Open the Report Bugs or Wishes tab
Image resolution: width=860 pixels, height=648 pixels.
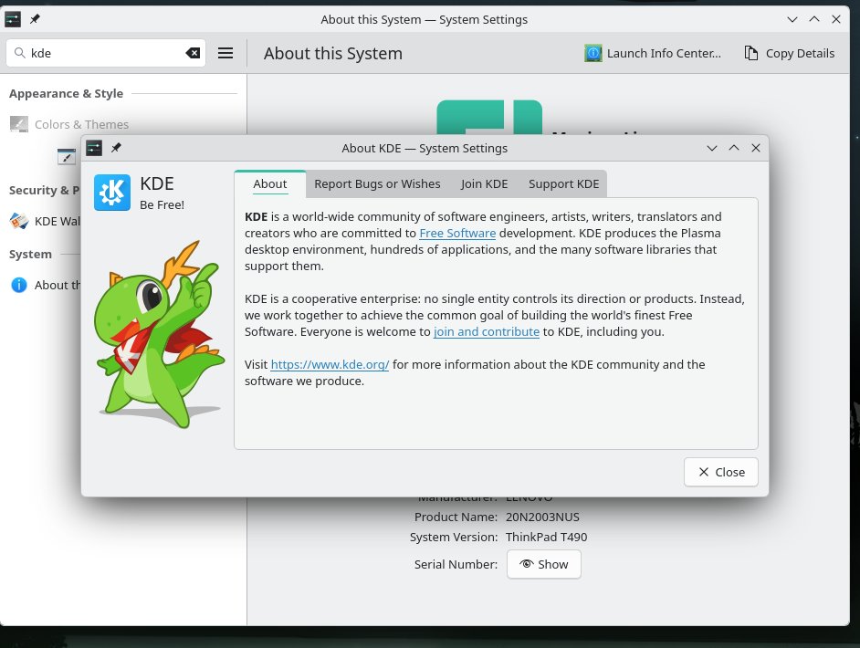377,184
